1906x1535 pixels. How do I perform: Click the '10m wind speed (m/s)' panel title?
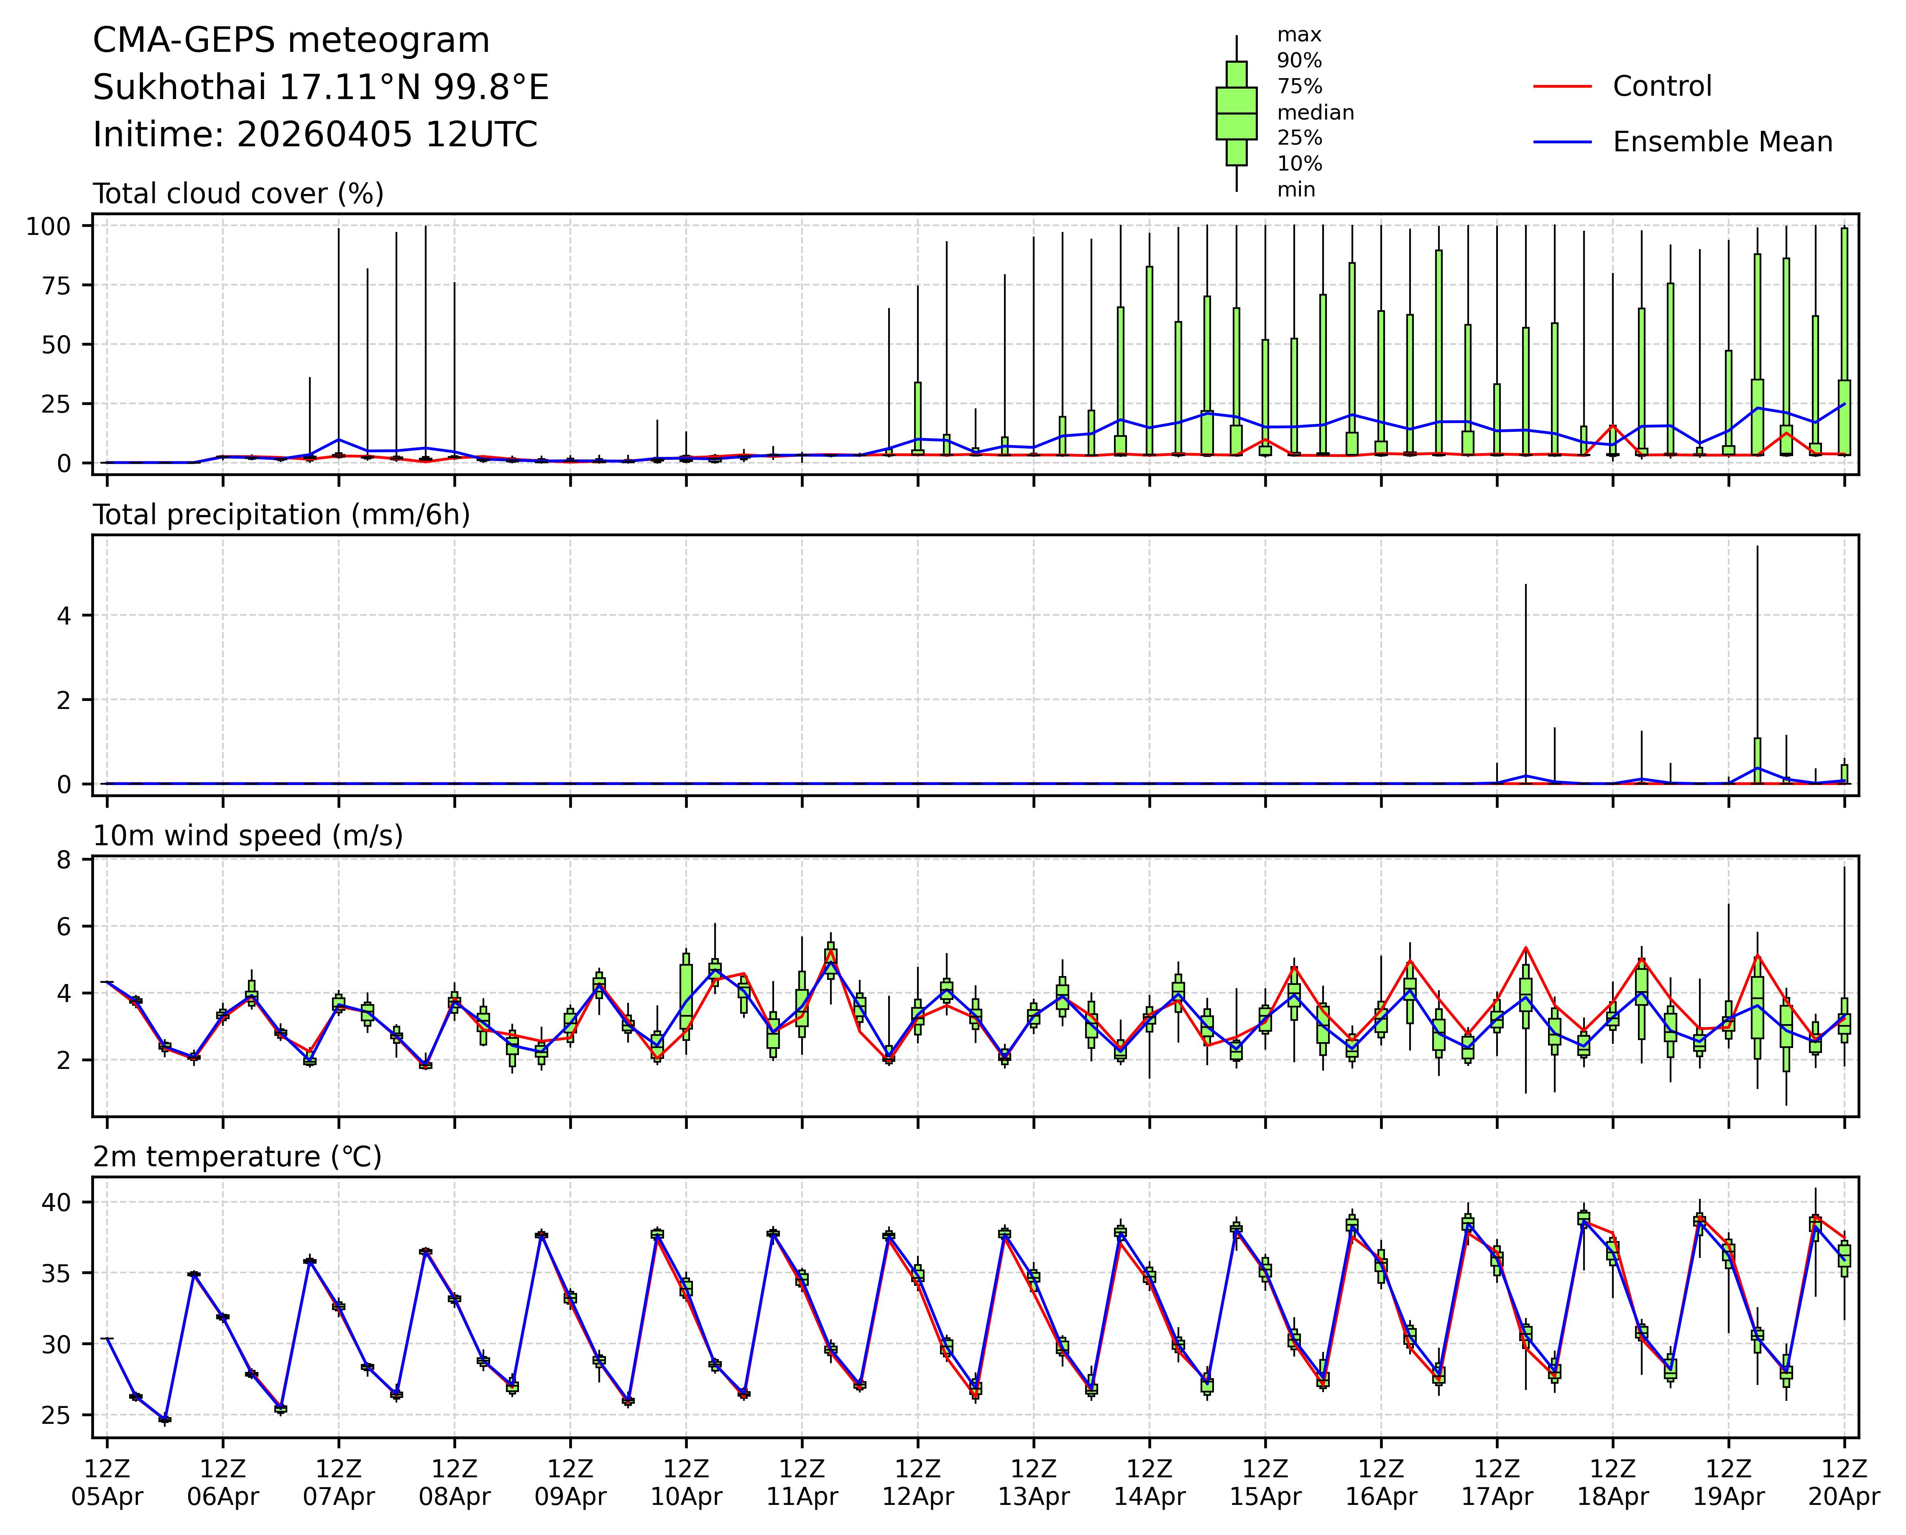pos(248,836)
